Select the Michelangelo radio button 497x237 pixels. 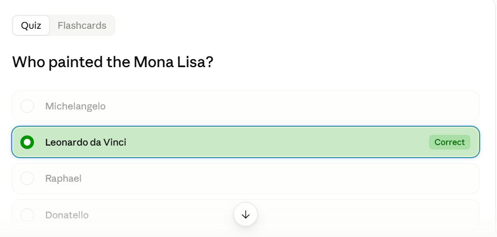click(27, 106)
